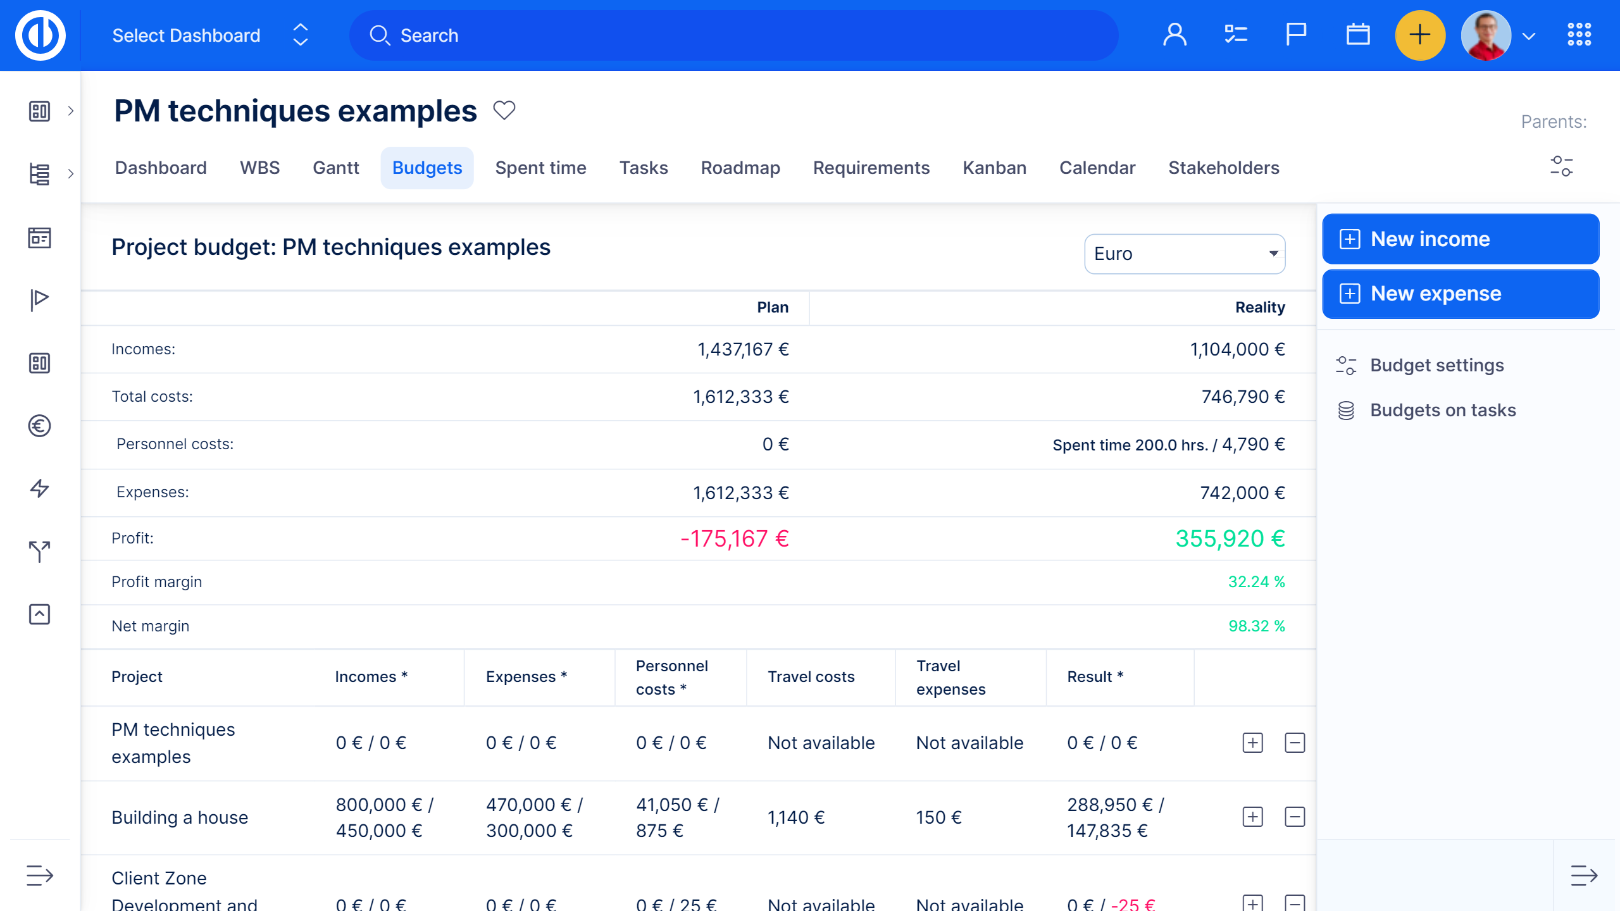Open the task checklist icon in header
The width and height of the screenshot is (1620, 911).
click(1235, 35)
